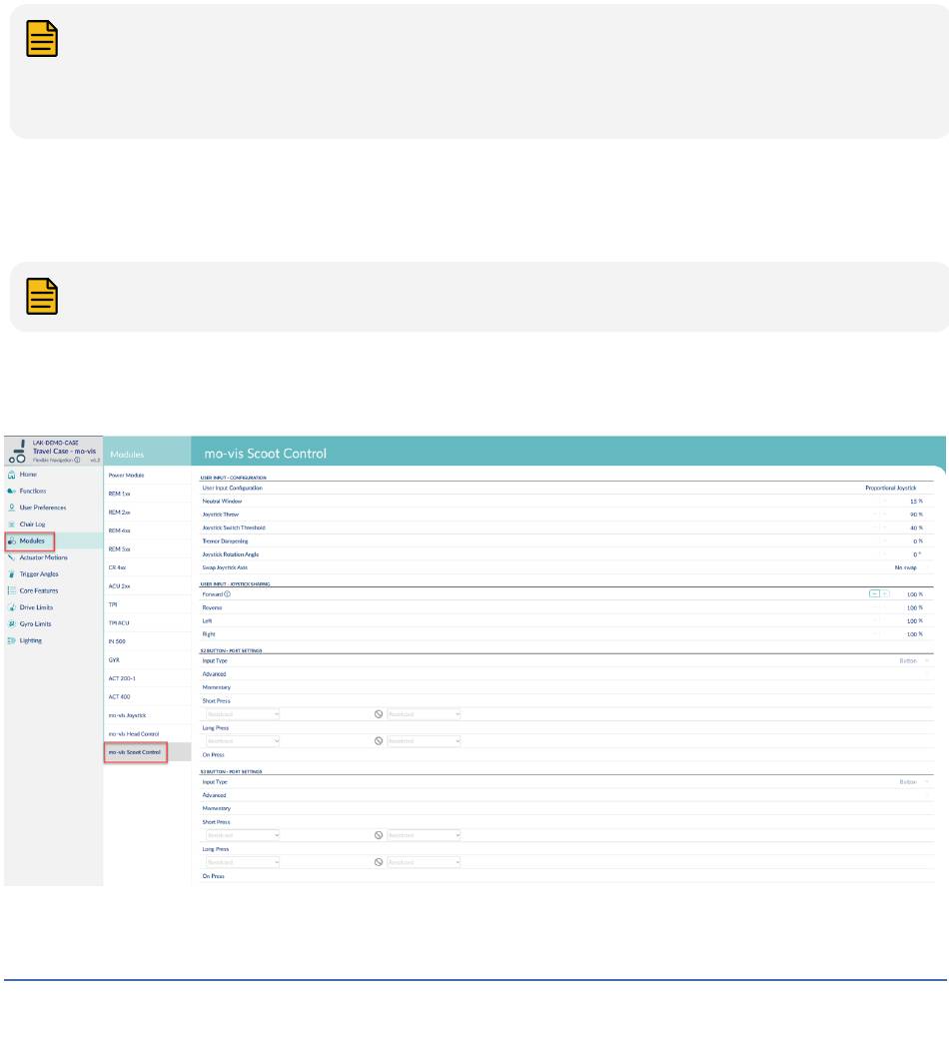This screenshot has height=1044, width=949.
Task: Select Power Module in the Modules list
Action: (x=147, y=476)
